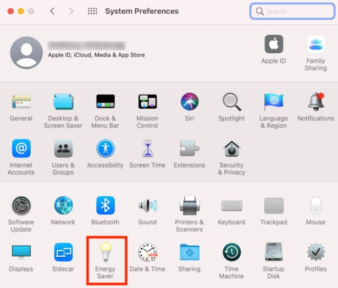This screenshot has width=338, height=288.
Task: Open Siri preferences
Action: click(190, 102)
